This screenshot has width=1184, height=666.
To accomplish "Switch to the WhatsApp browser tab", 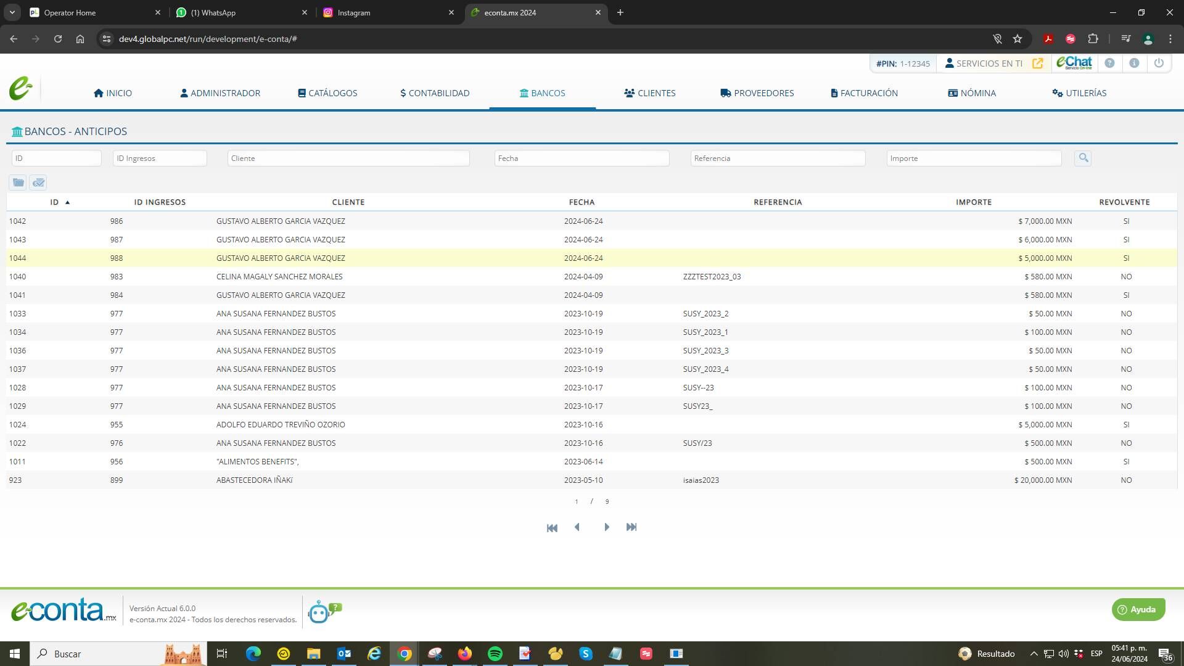I will tap(241, 12).
